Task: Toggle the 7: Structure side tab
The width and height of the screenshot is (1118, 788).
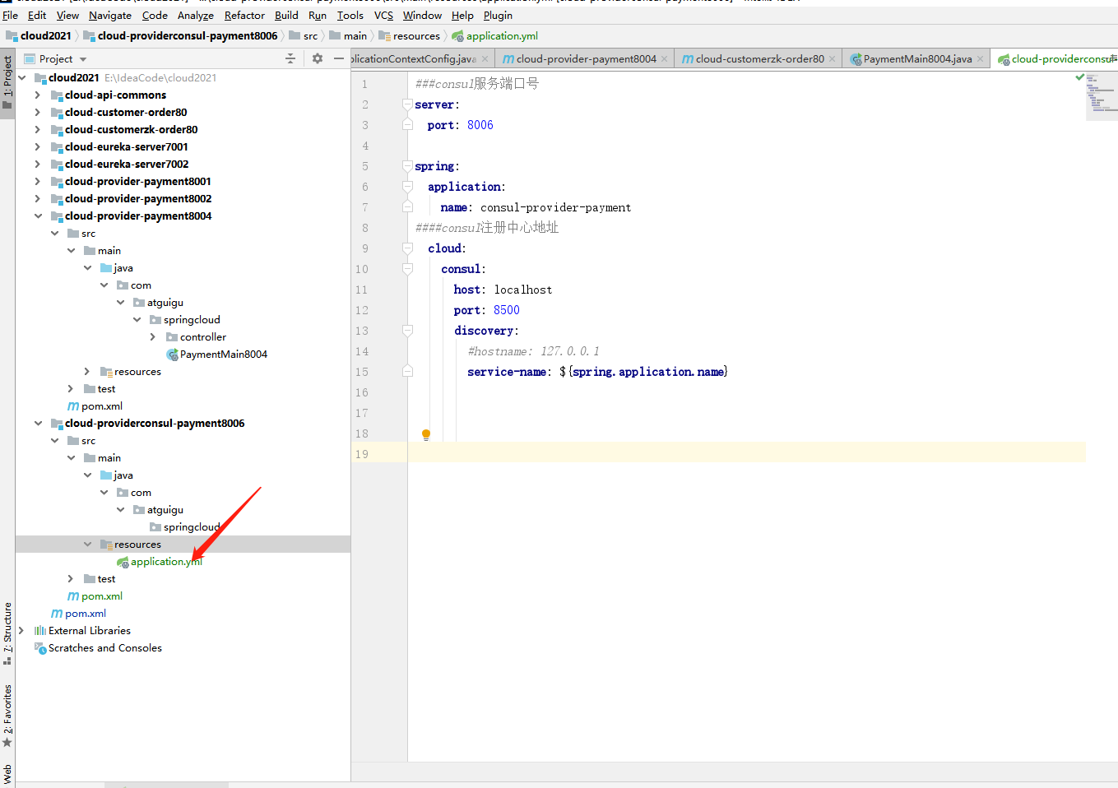Action: pyautogui.click(x=7, y=633)
